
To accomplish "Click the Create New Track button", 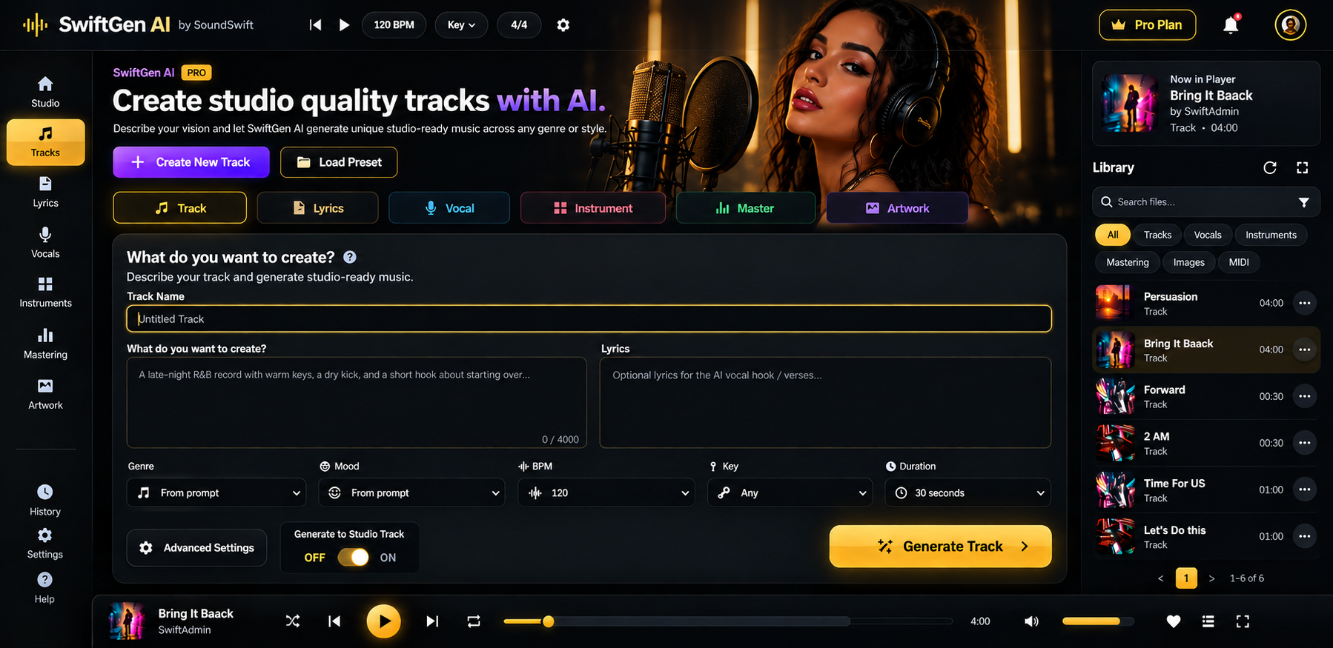I will (191, 162).
